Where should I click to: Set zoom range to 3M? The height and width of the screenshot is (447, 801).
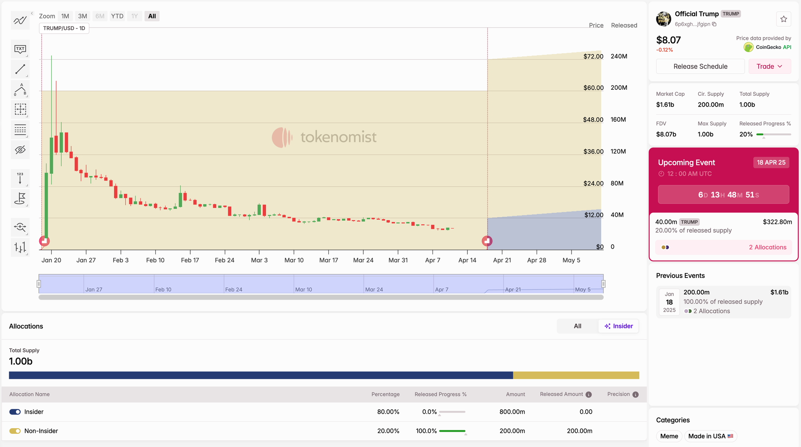click(83, 16)
